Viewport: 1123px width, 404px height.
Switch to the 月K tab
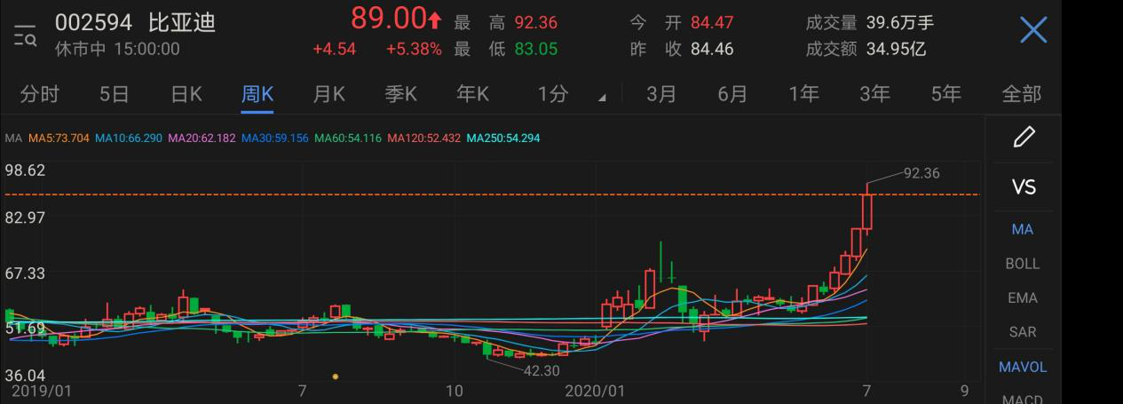328,94
